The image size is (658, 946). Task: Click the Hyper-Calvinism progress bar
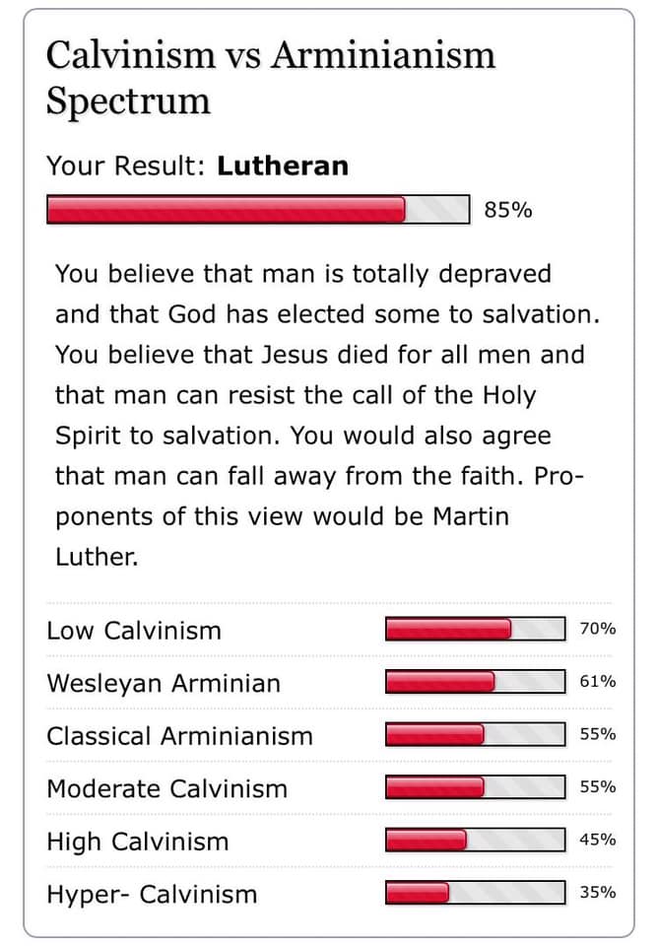[476, 893]
